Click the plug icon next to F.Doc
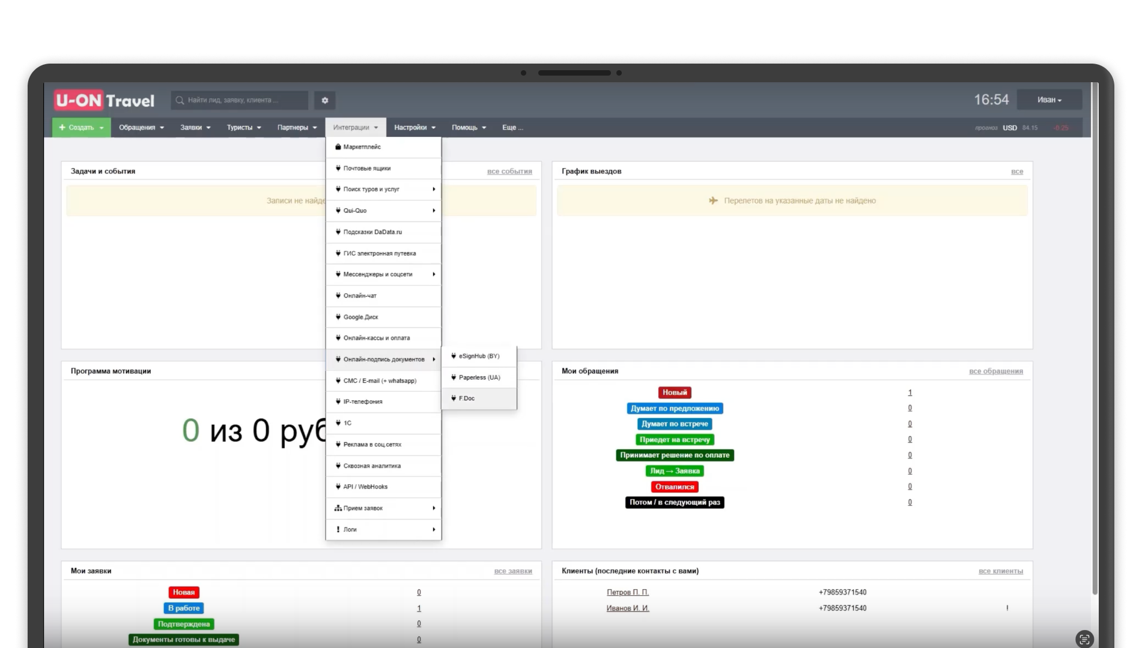The image size is (1142, 648). 454,398
